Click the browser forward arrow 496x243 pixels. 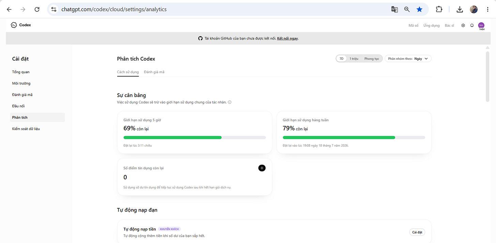click(x=23, y=10)
